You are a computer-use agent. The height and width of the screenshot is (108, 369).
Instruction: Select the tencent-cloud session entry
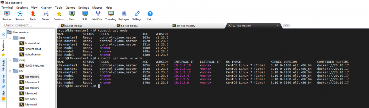pos(33,49)
